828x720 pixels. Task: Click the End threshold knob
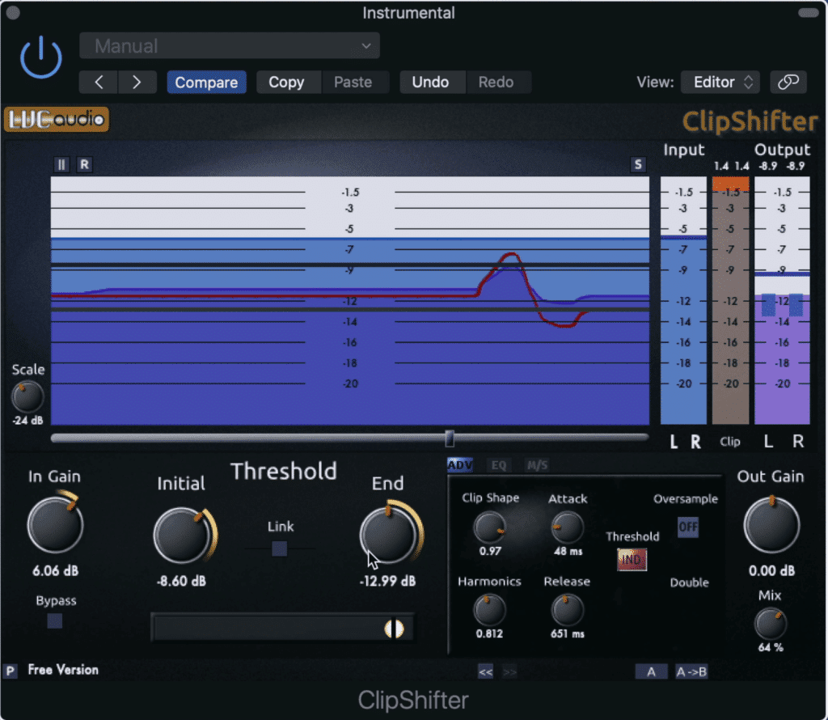[389, 535]
